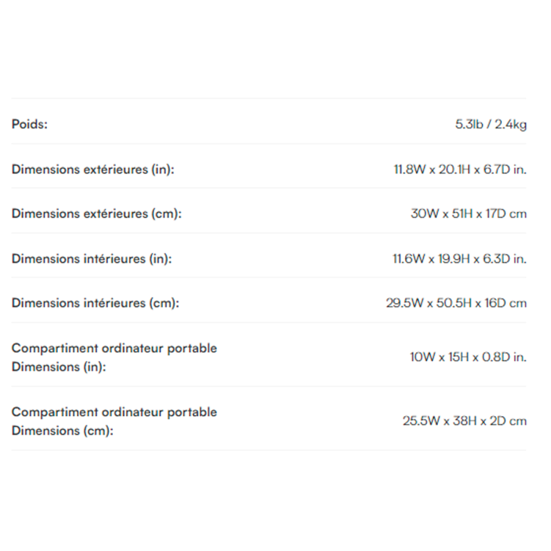Select the 2.4kg weight value
This screenshot has width=551, height=551.
pyautogui.click(x=510, y=125)
